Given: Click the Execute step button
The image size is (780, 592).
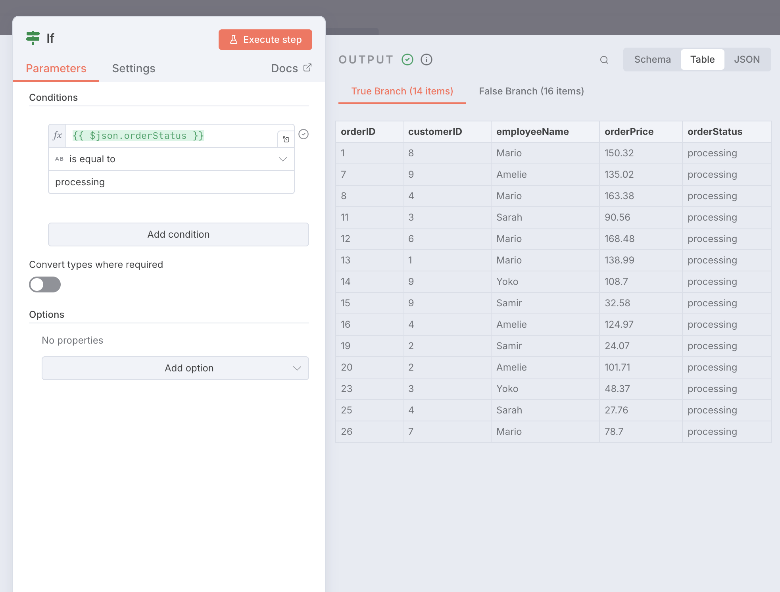Looking at the screenshot, I should coord(265,40).
